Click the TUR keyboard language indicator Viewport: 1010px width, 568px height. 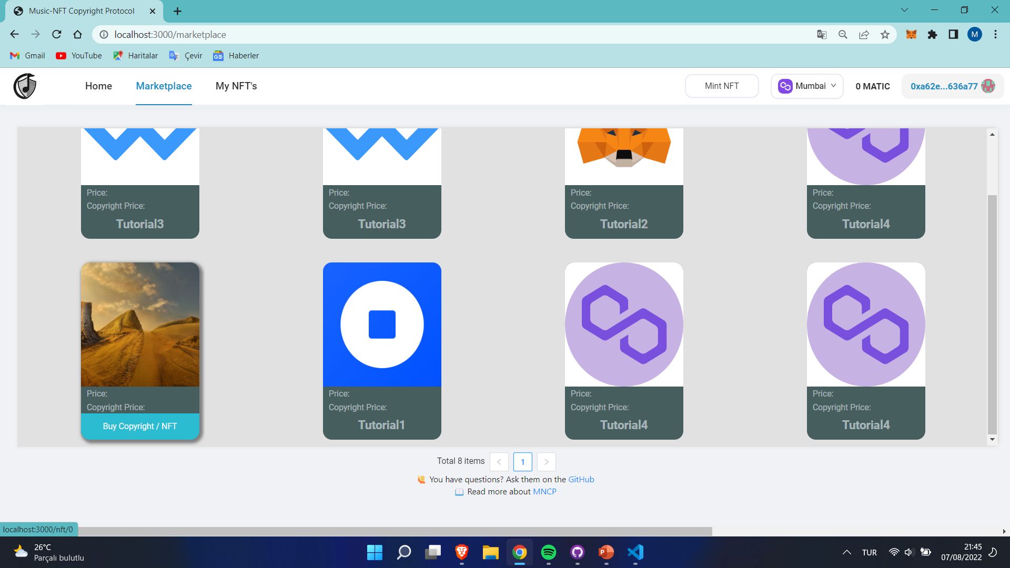(869, 552)
